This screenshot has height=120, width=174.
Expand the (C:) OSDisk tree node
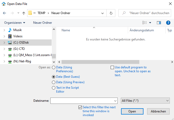(x=4, y=43)
